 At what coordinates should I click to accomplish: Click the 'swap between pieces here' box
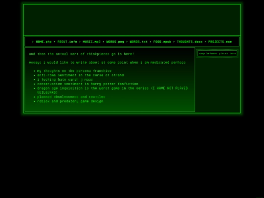pos(218,54)
